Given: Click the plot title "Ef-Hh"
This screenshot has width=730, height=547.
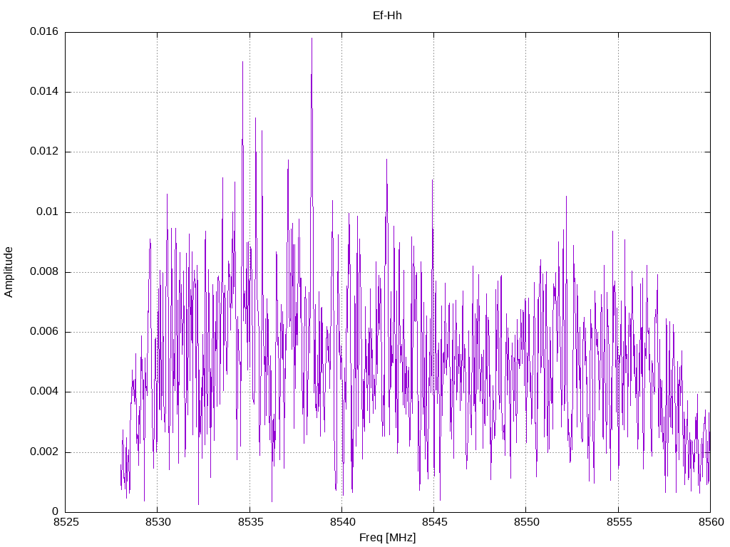Looking at the screenshot, I should click(387, 16).
